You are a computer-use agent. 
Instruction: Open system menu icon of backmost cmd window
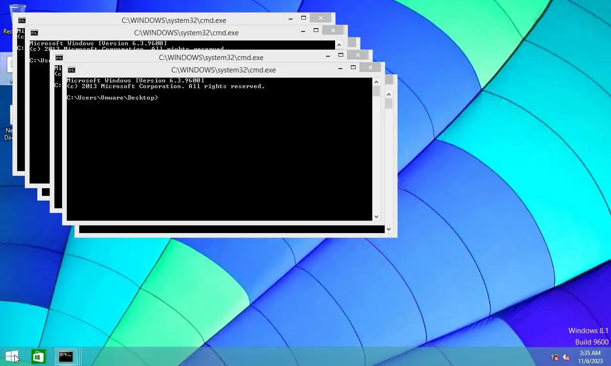coord(22,20)
